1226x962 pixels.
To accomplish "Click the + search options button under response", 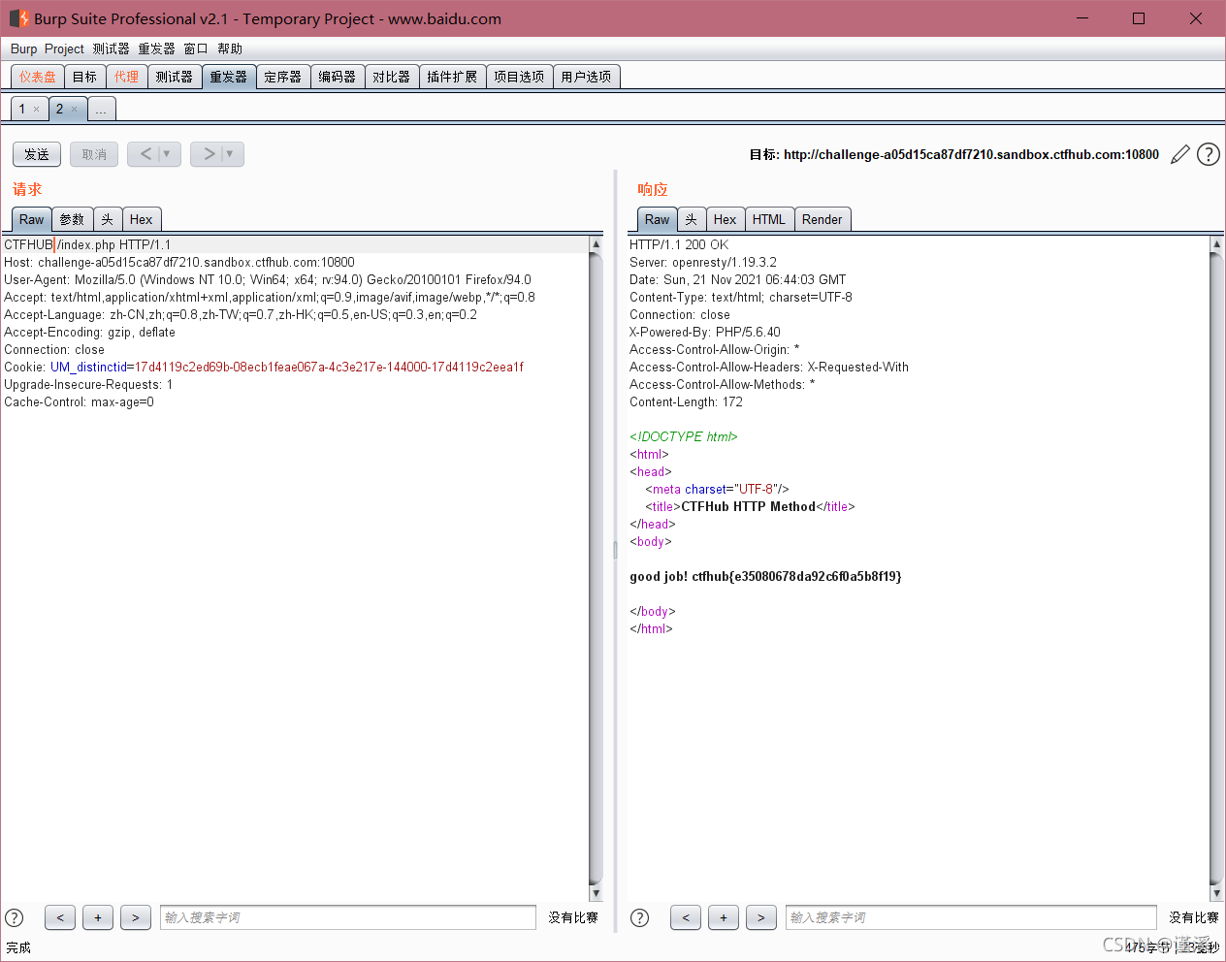I will click(x=724, y=917).
